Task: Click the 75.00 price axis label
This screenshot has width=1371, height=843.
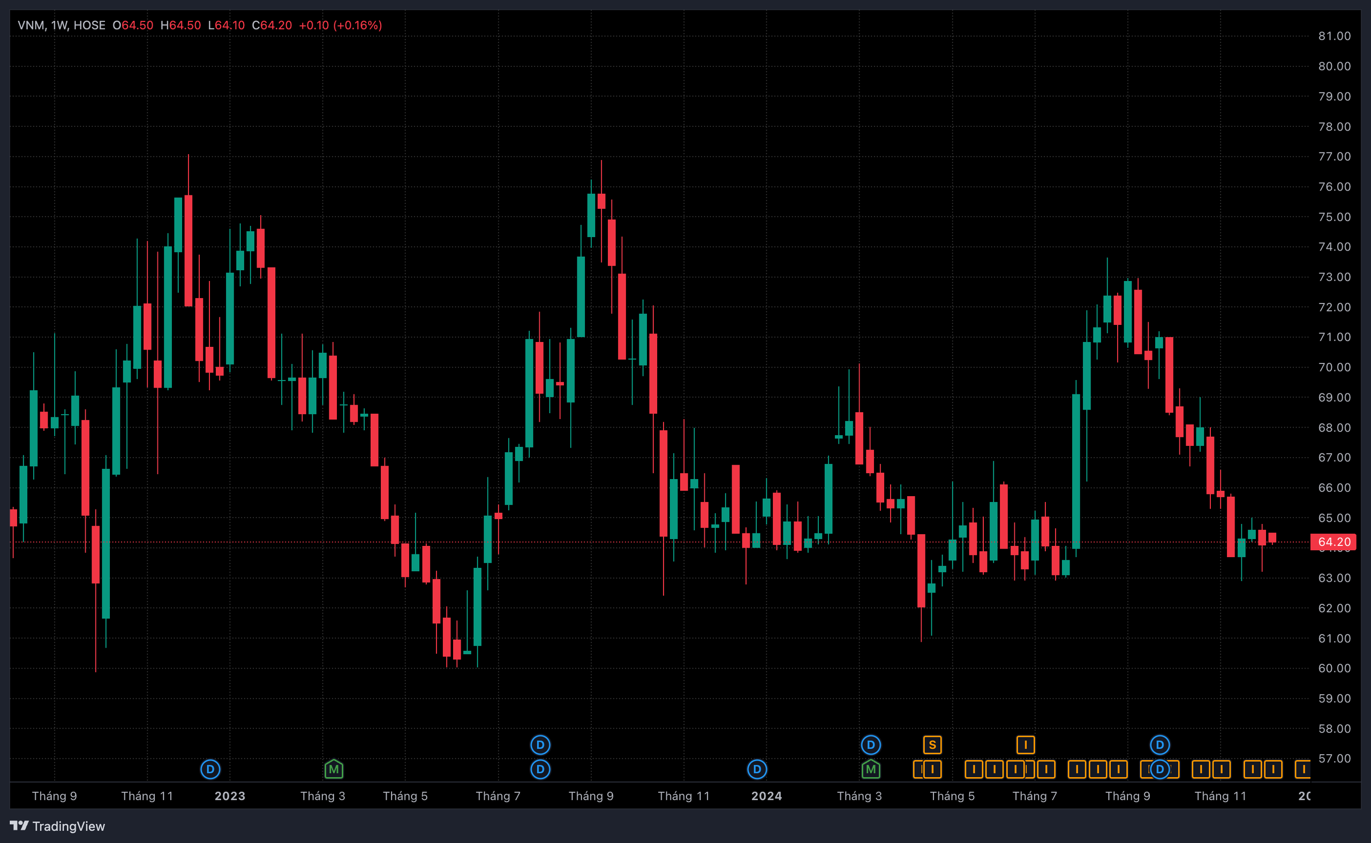Action: tap(1334, 217)
